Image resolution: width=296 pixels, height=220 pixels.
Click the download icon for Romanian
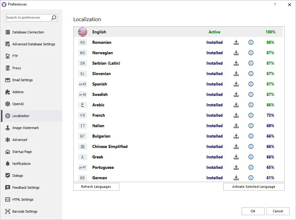coord(236,42)
